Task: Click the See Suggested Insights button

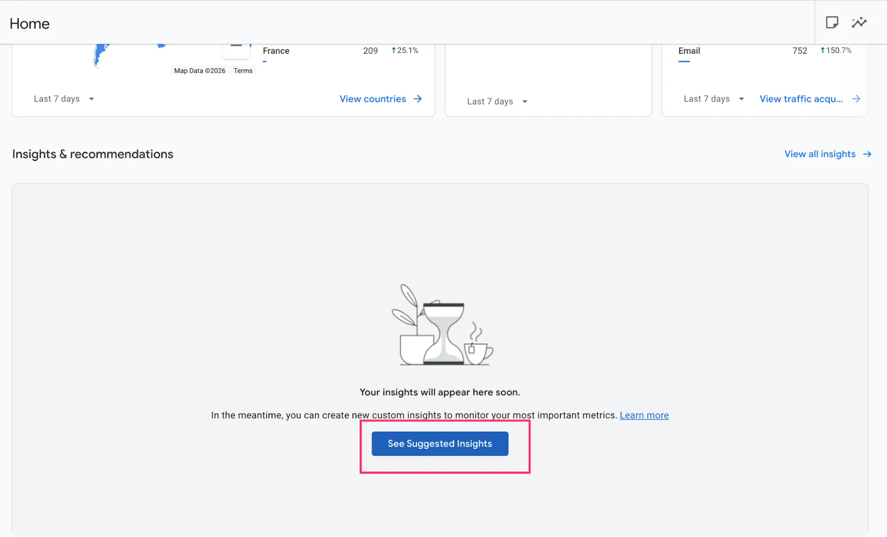Action: [440, 444]
